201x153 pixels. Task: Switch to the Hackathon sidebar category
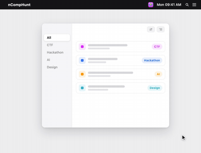(x=57, y=52)
